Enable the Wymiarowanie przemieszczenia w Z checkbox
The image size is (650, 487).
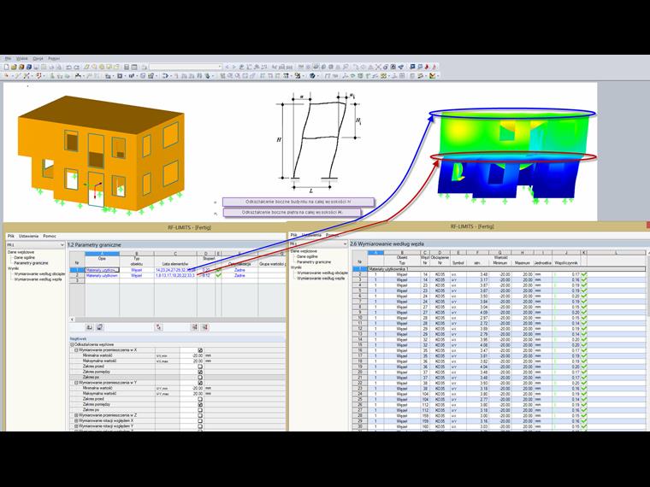pos(200,415)
